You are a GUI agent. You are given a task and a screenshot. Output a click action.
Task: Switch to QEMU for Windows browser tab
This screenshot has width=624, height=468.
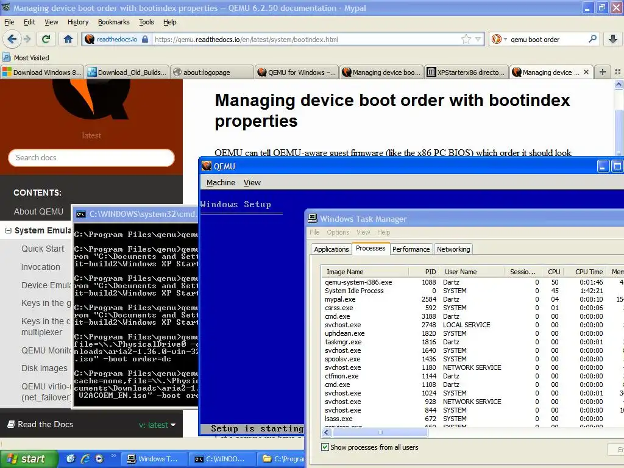297,72
